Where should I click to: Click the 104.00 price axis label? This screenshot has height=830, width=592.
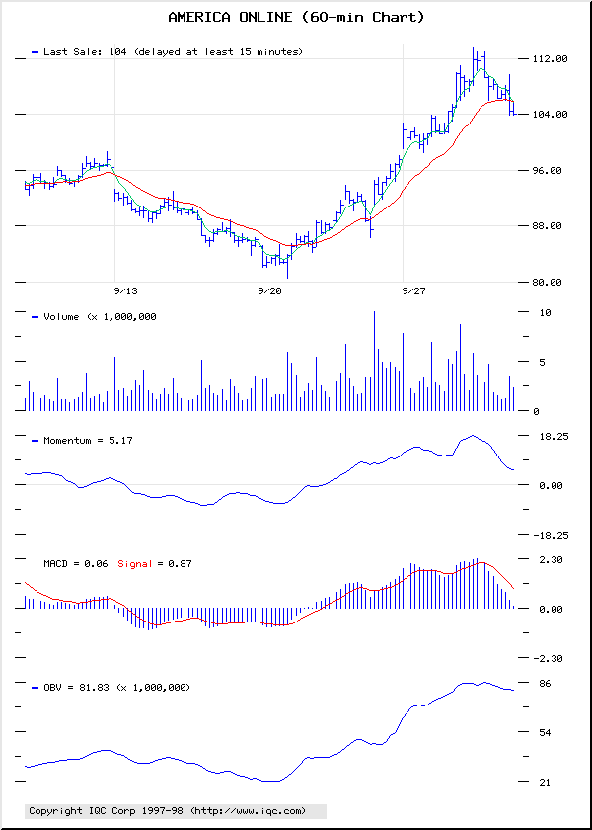(551, 115)
